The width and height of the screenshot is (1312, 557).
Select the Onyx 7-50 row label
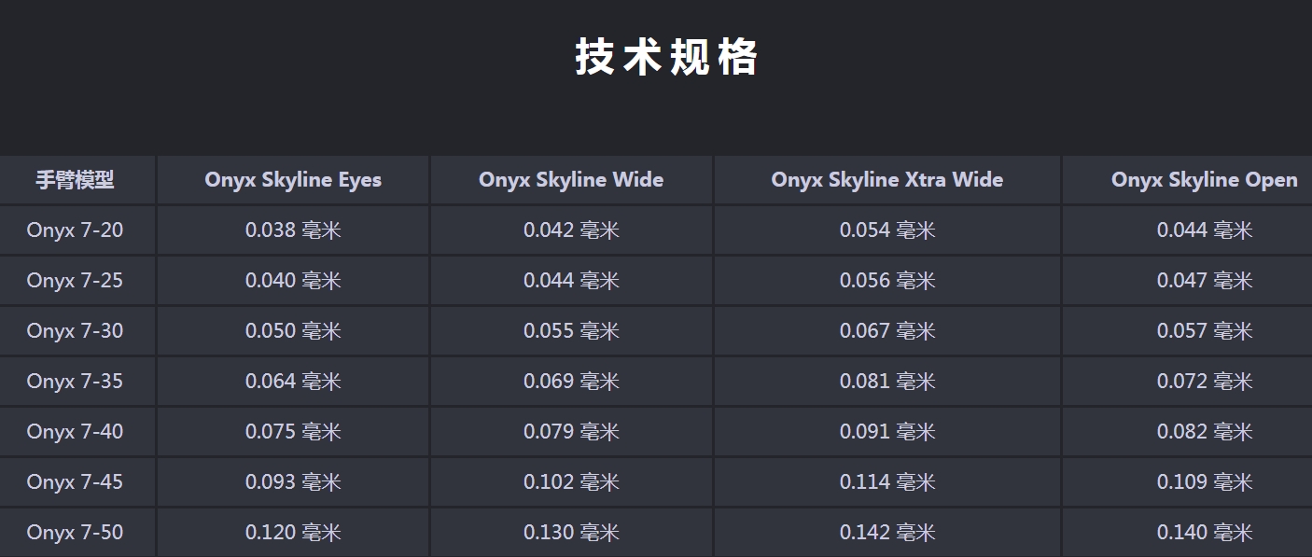coord(75,533)
